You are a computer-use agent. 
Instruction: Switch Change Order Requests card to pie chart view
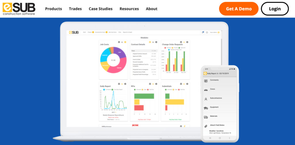pyautogui.click(x=187, y=42)
